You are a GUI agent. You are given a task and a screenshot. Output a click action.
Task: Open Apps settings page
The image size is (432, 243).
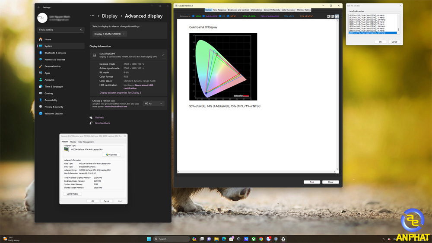point(61,73)
